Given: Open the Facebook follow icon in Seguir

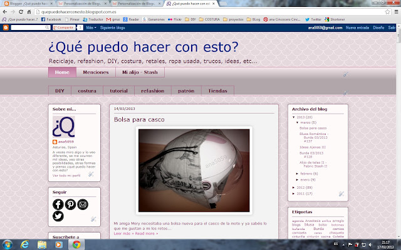Looking at the screenshot, I should [58, 204].
